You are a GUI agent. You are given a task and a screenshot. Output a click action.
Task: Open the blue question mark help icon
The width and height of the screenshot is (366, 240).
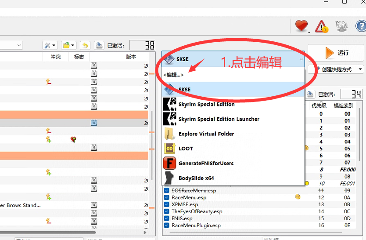pyautogui.click(x=361, y=26)
